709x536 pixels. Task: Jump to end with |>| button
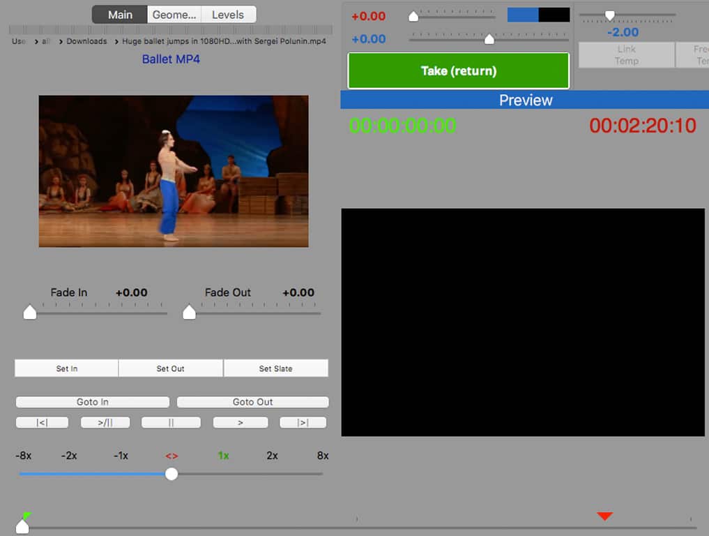coord(303,423)
